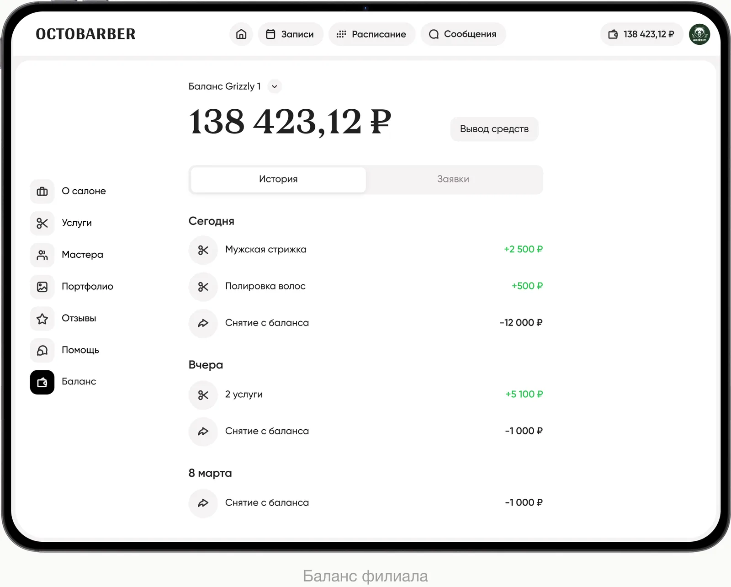Open the Отзывы star icon
Image resolution: width=731 pixels, height=587 pixels.
tap(42, 319)
